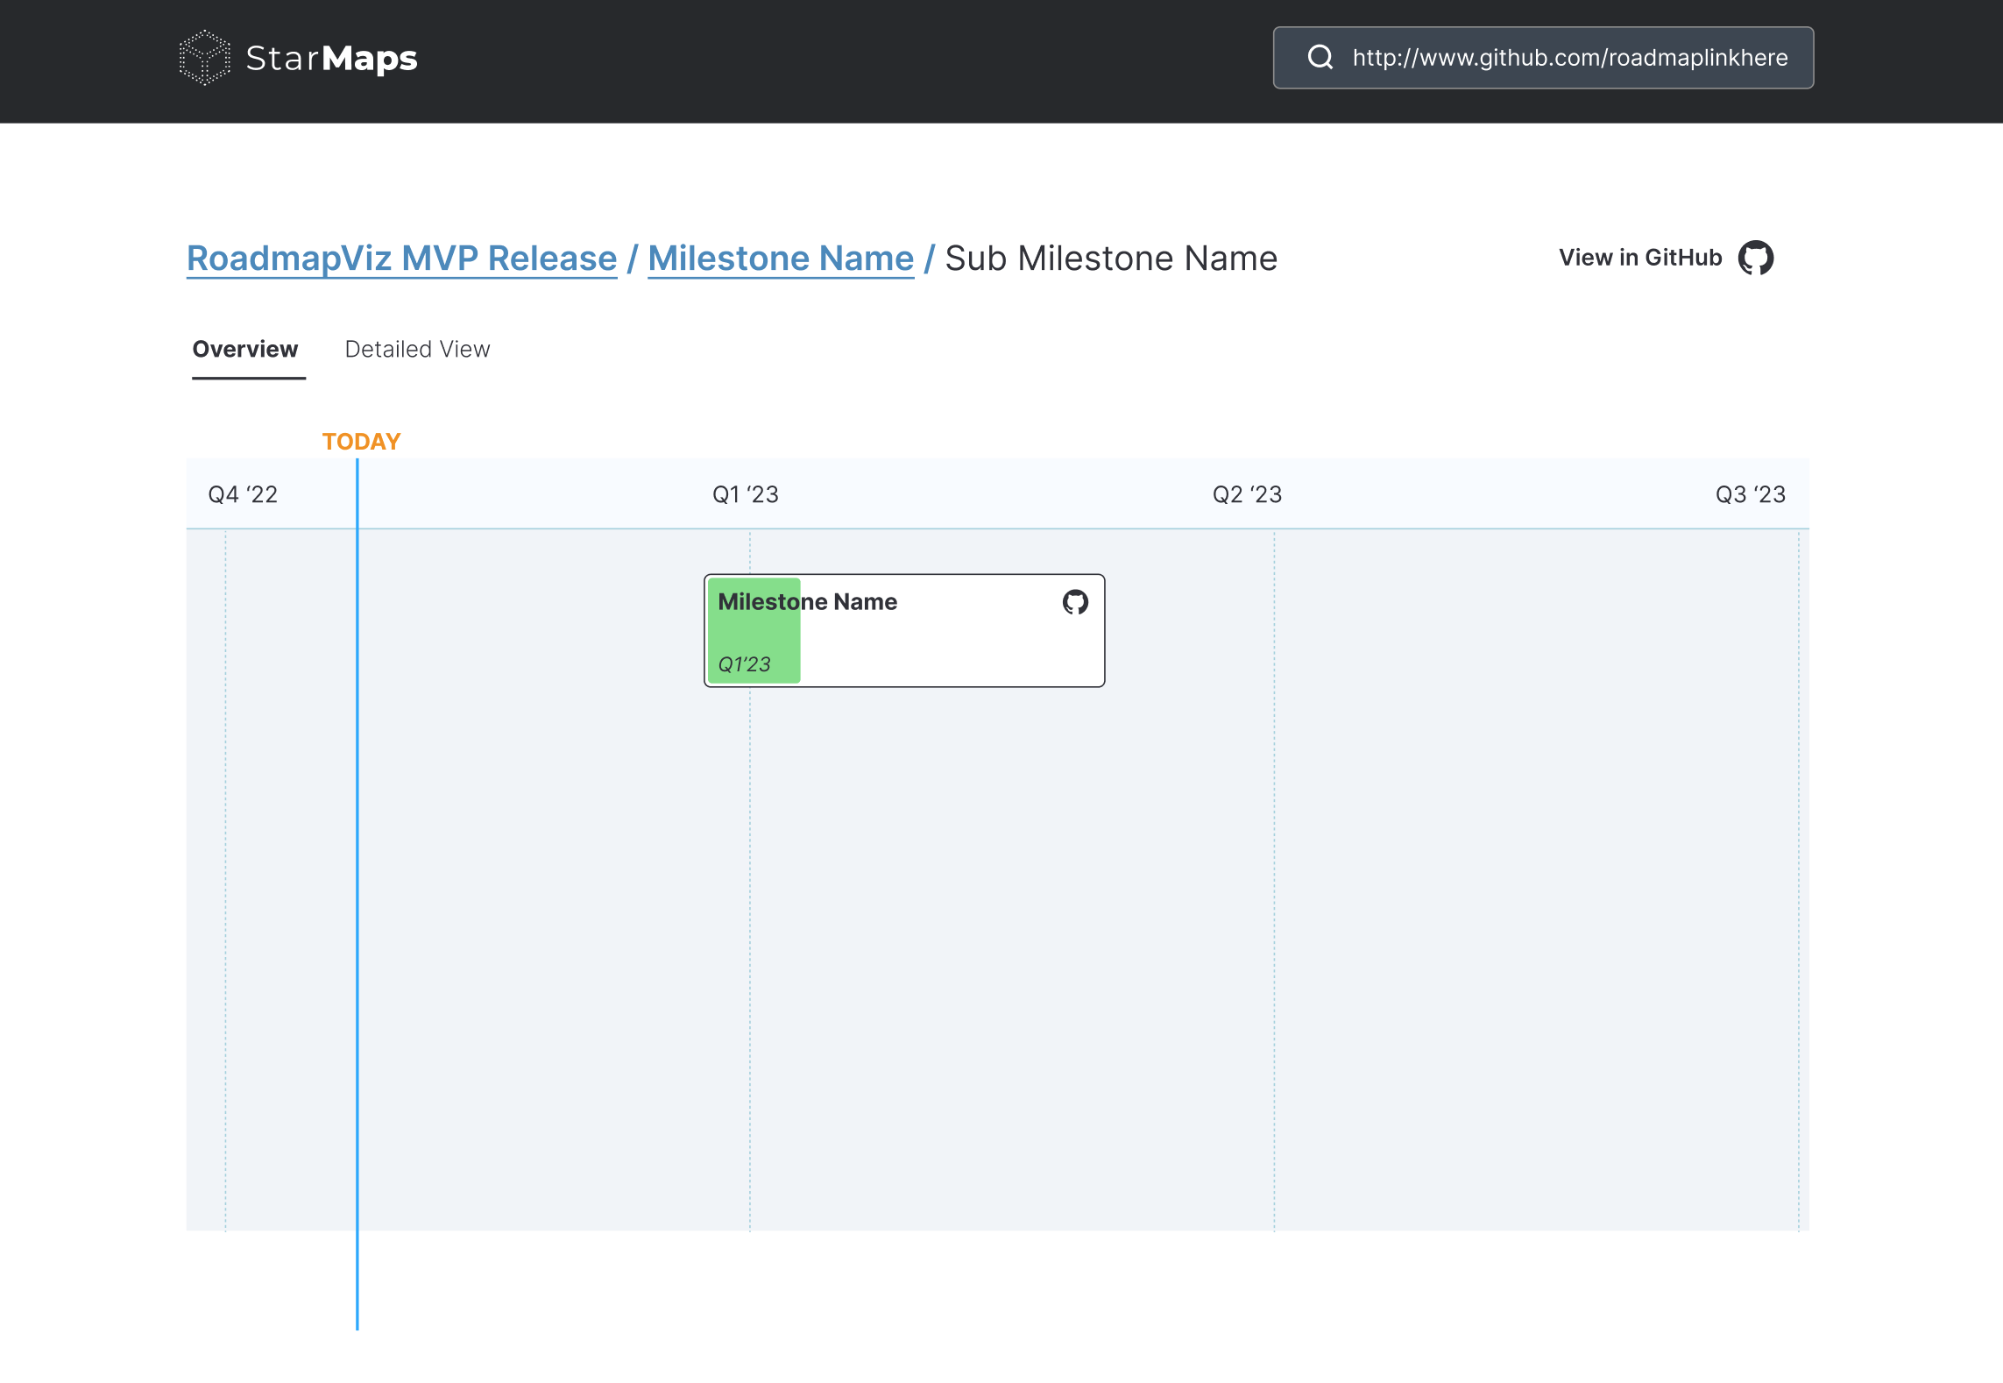Click the 'View in GitHub' text link
Image resolution: width=2003 pixels, height=1383 pixels.
click(1639, 257)
